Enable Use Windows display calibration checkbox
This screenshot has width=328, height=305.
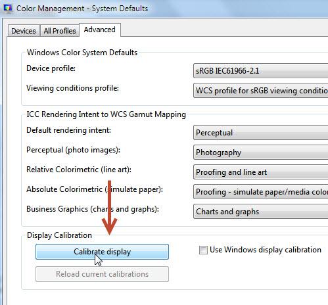click(x=203, y=250)
